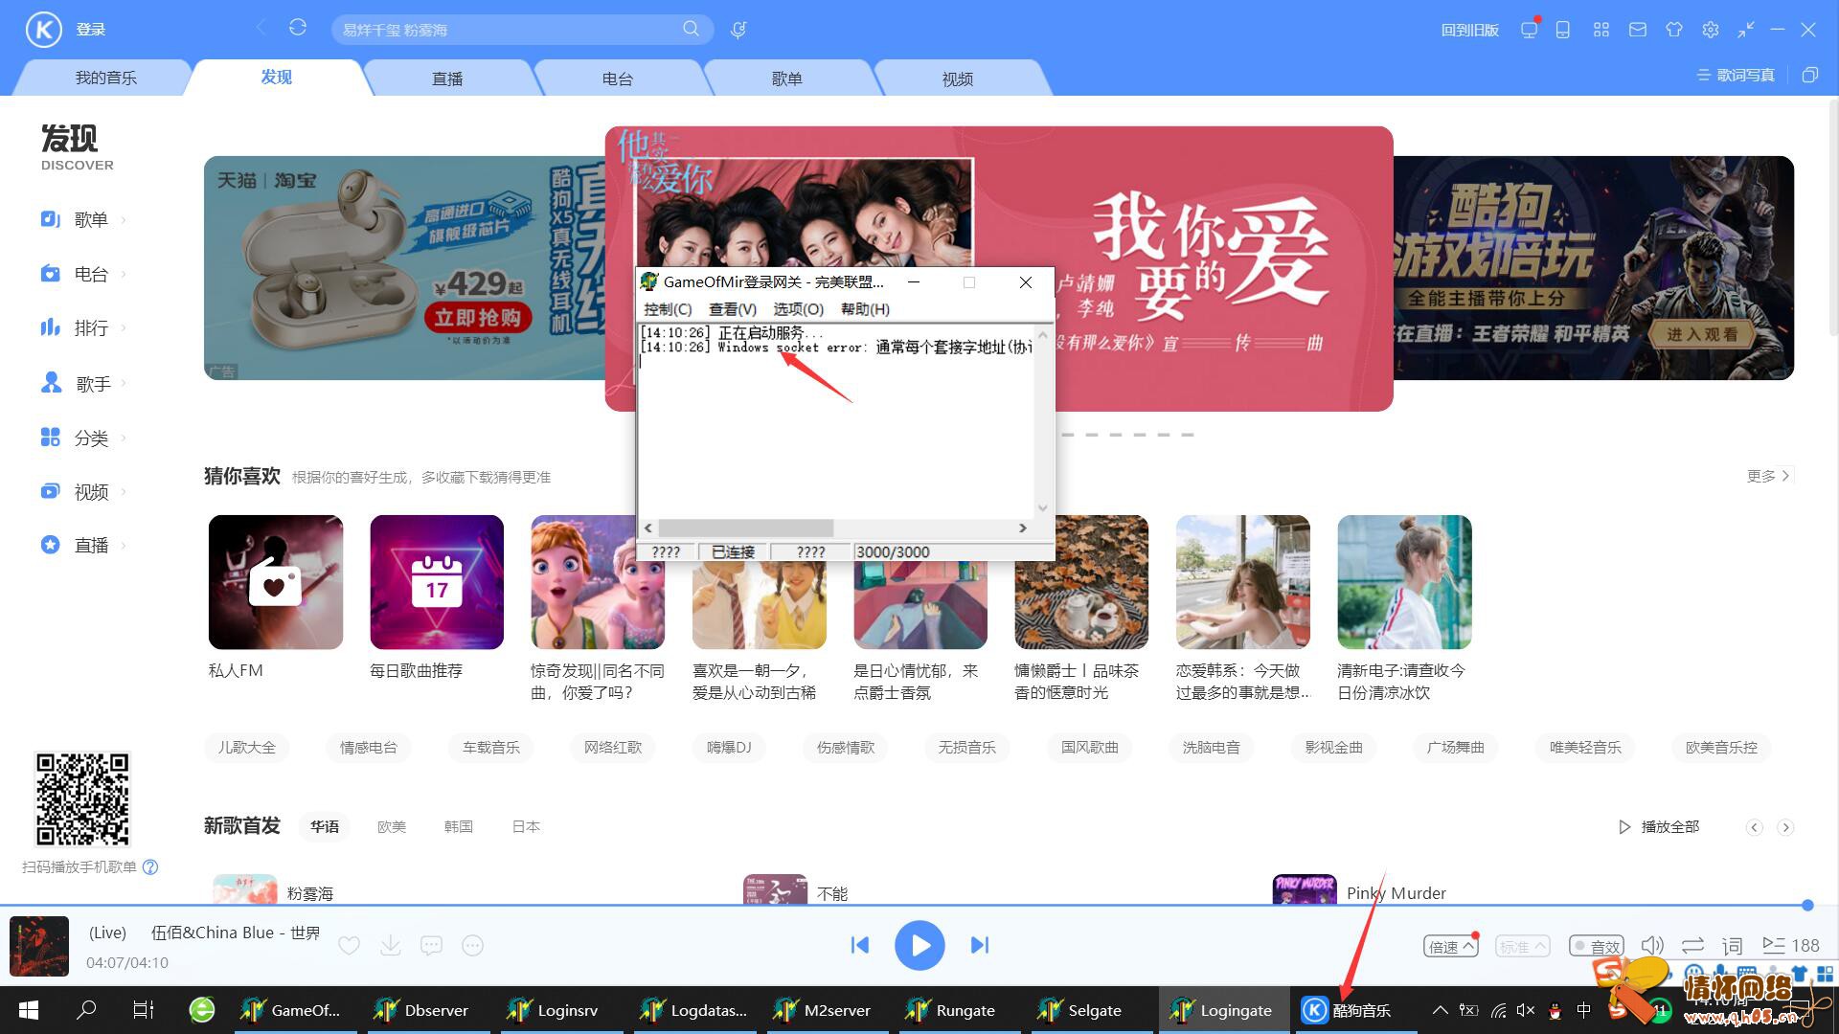1839x1034 pixels.
Task: Toggle the 音效 sound effect switch
Action: pyautogui.click(x=1595, y=946)
